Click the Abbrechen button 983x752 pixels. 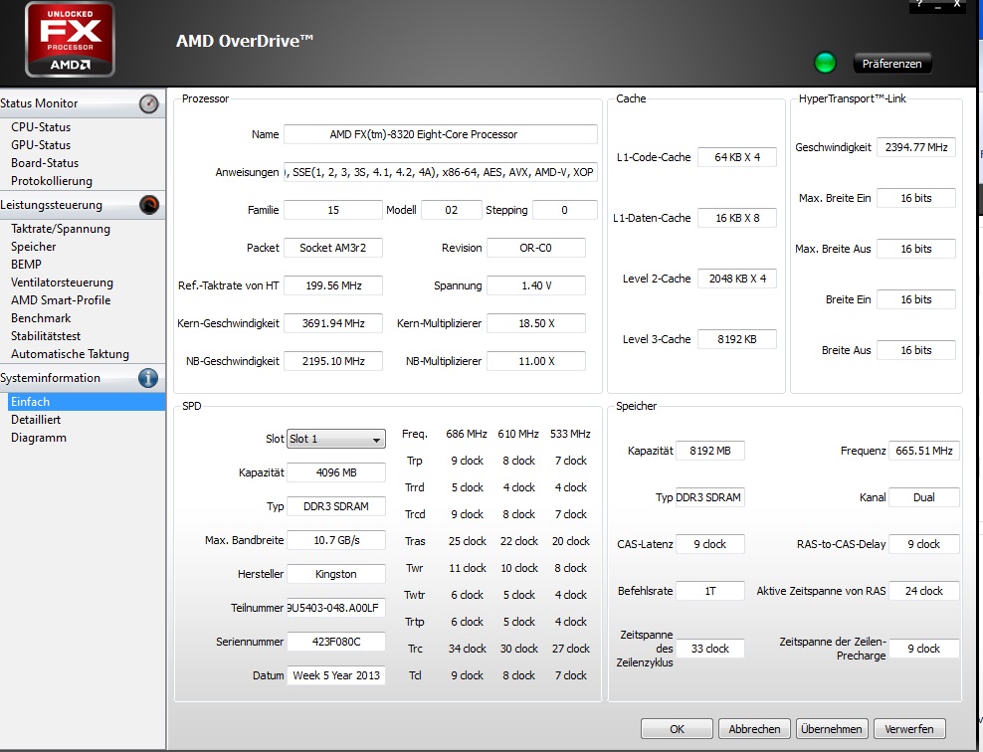coord(754,729)
